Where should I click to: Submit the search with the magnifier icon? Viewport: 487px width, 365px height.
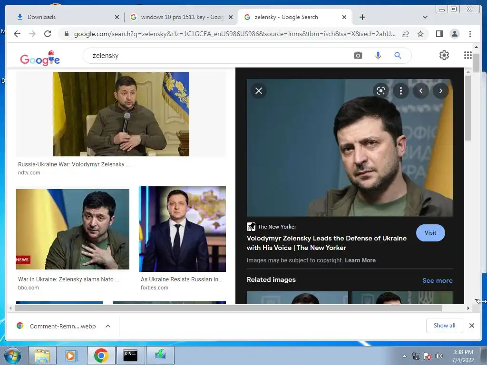click(x=398, y=56)
